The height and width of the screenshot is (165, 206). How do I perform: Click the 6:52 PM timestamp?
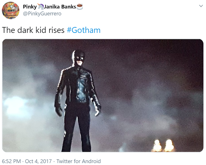[11, 161]
